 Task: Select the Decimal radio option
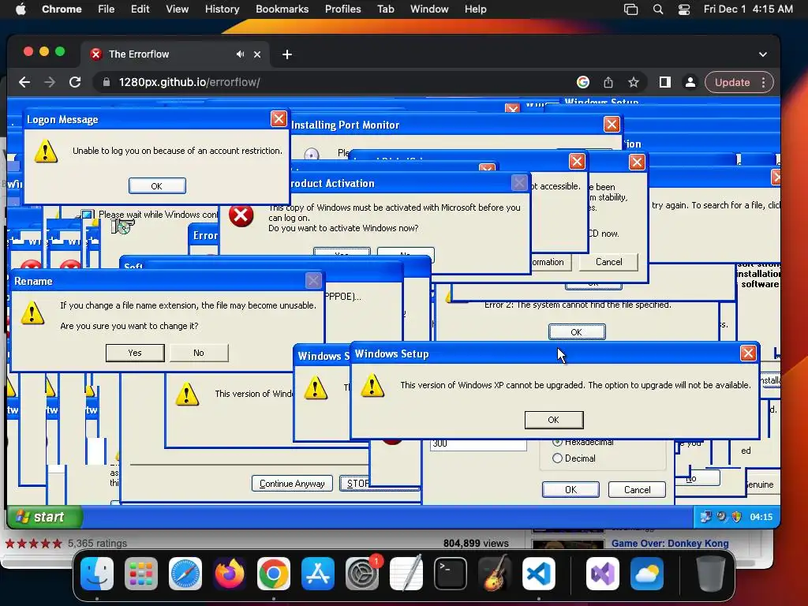pyautogui.click(x=557, y=458)
